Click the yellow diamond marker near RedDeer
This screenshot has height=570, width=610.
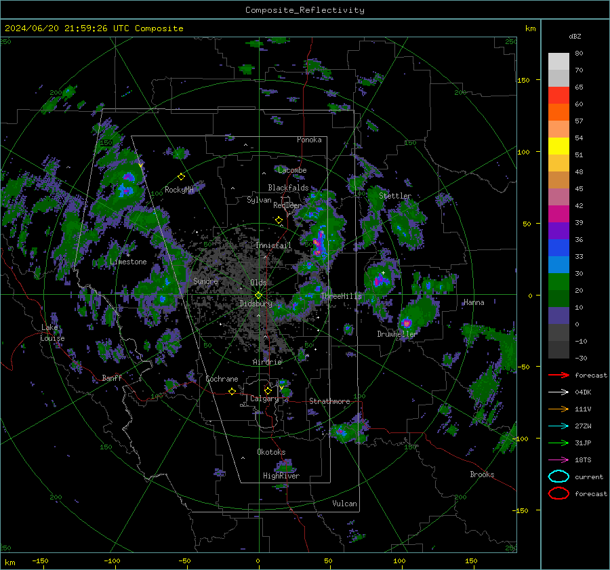(x=279, y=220)
